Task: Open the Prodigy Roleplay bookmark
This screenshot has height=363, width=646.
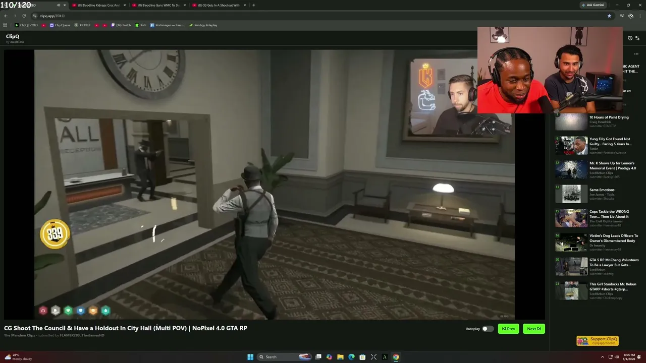Action: point(203,25)
